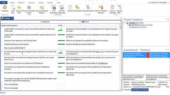Open the French language dropdown
Screen dimensions: 170x95
[120, 22]
